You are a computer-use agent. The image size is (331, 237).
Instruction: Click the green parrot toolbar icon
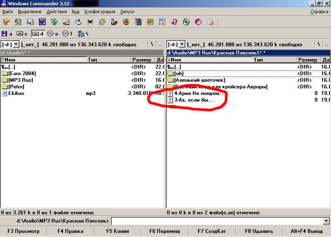[x=54, y=22]
